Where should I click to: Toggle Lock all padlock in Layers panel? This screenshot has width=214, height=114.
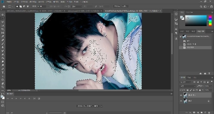pyautogui.click(x=200, y=90)
